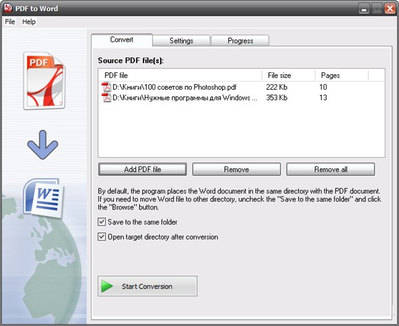Viewport: 399px width, 326px height.
Task: Minimize the PDF to Word window
Action: point(364,9)
